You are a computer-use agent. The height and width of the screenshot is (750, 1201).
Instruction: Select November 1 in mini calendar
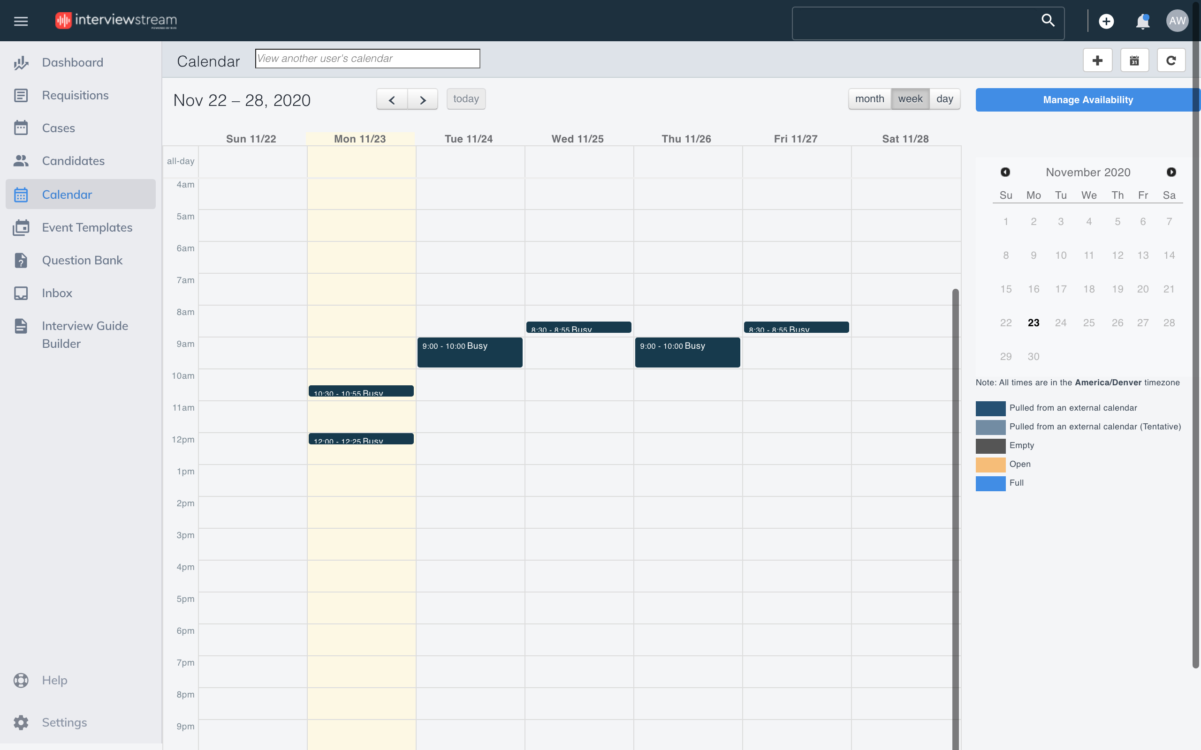click(x=1005, y=222)
